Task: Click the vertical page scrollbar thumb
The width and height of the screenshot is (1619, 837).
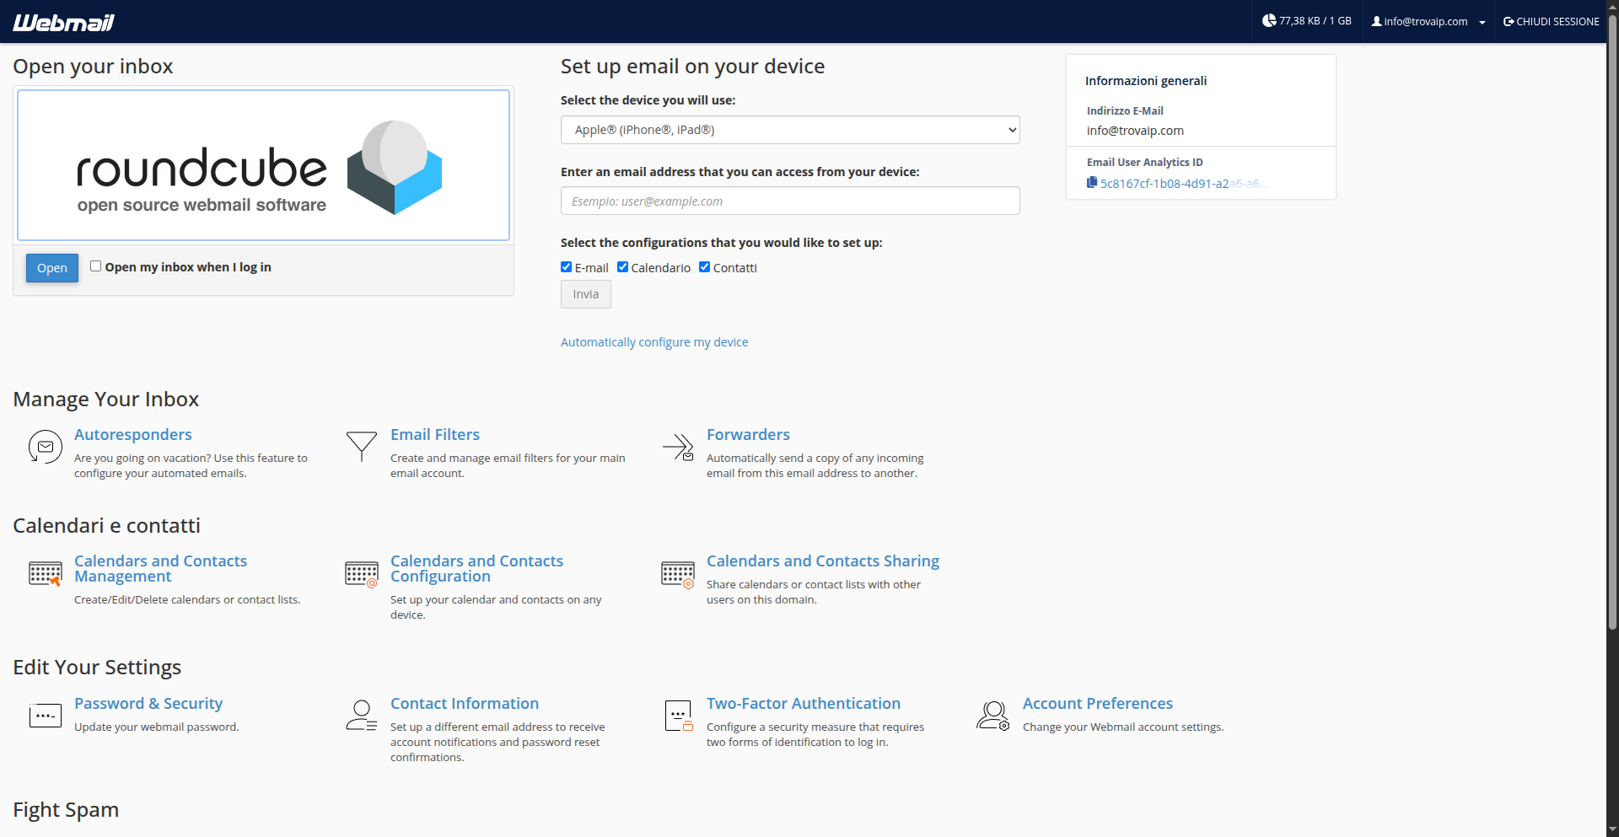Action: (1612, 320)
